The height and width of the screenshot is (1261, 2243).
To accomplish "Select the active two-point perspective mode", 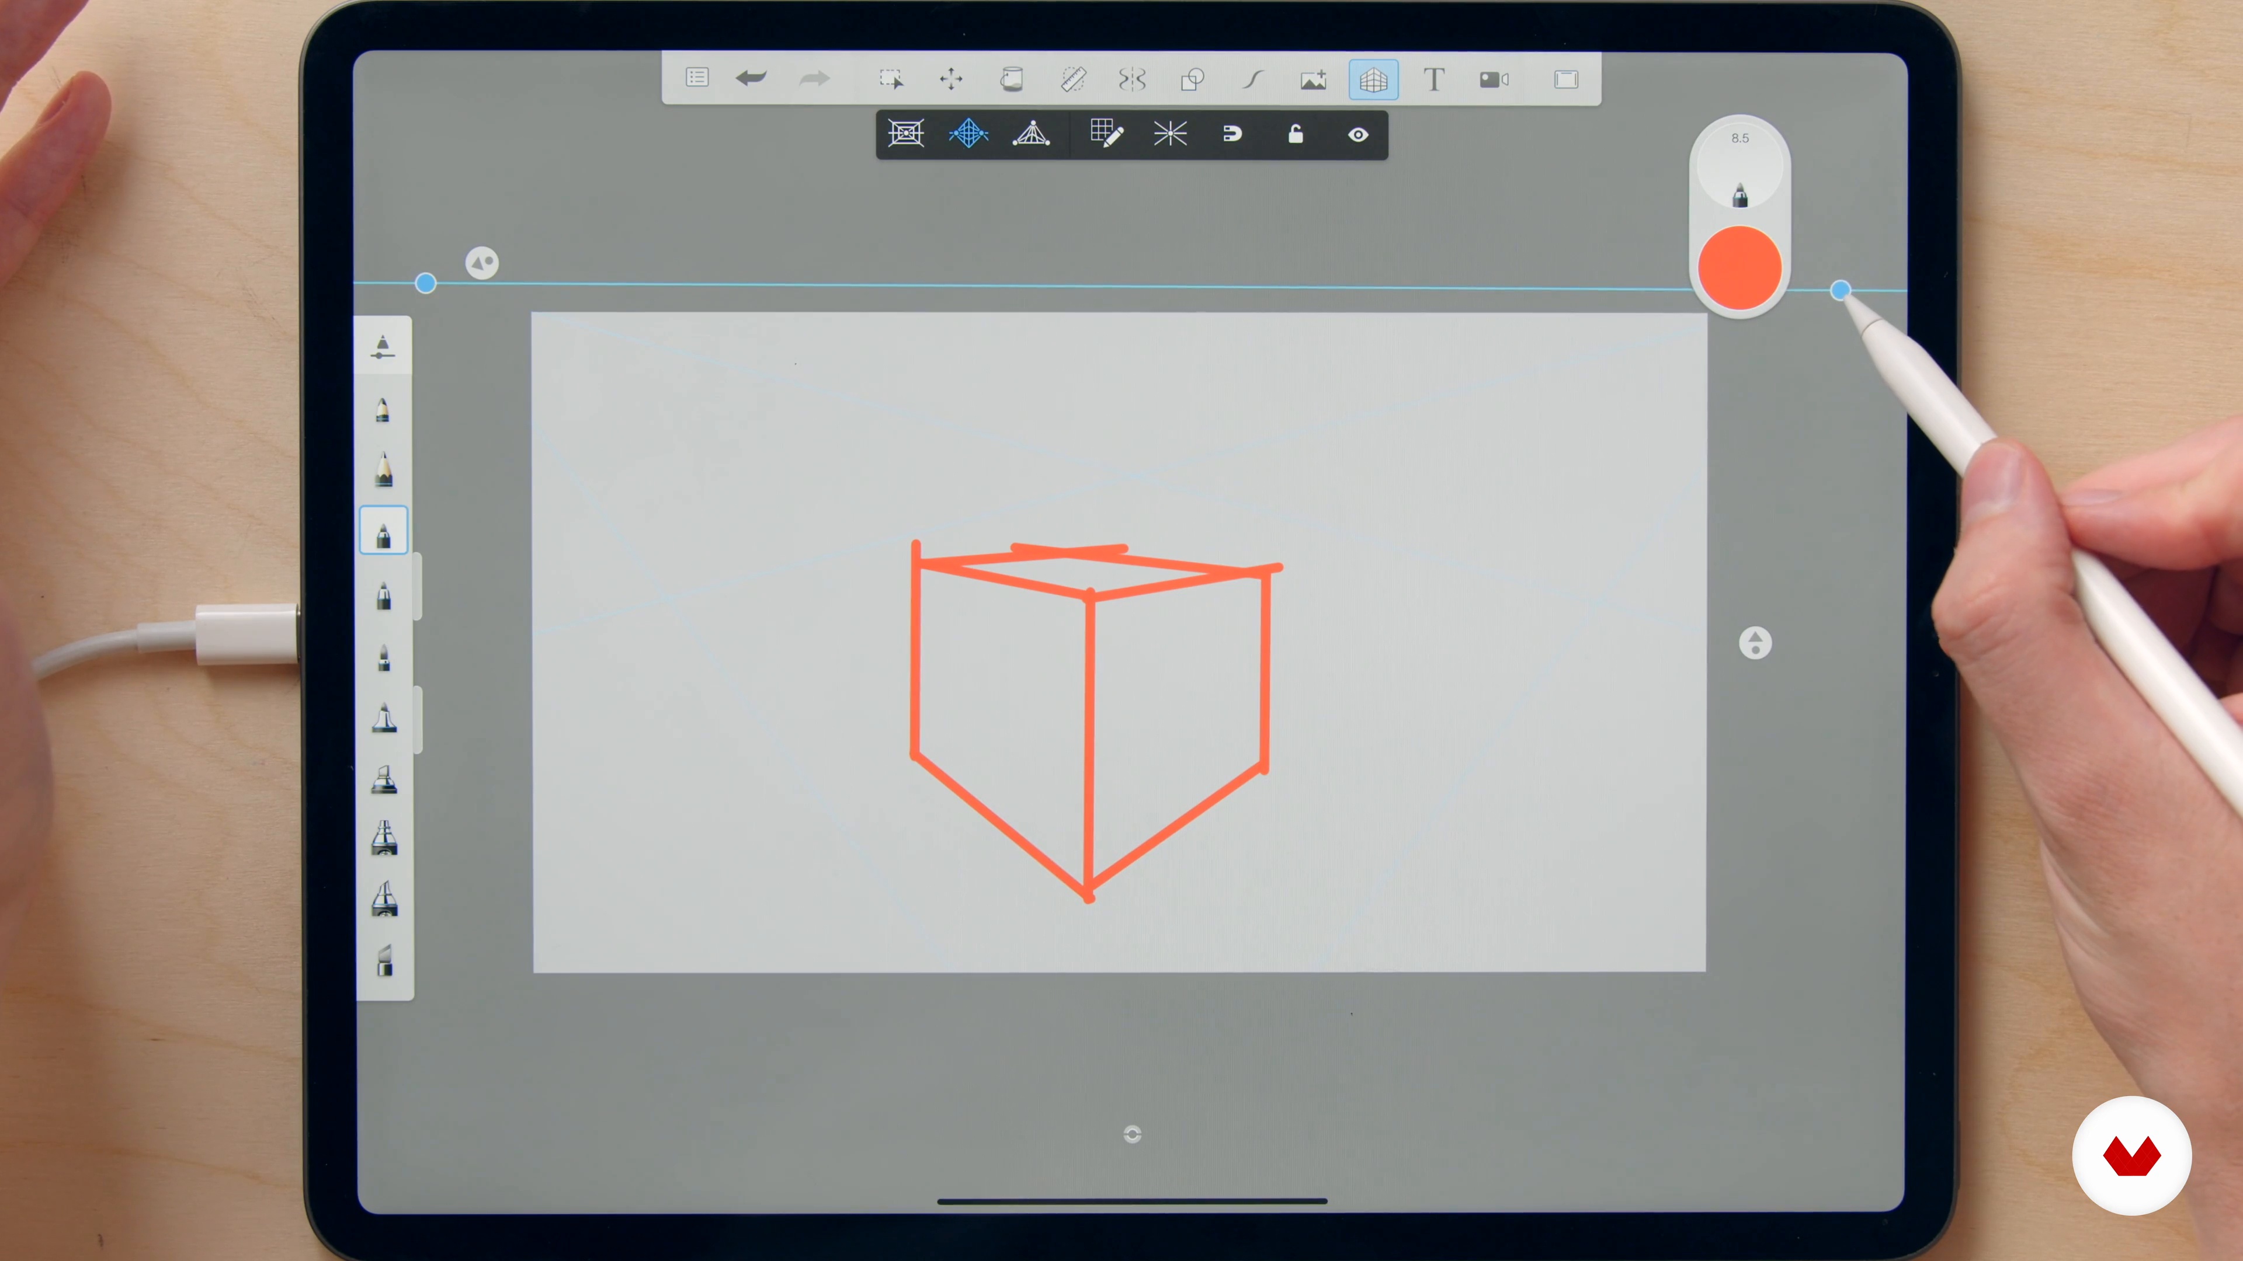I will 968,134.
